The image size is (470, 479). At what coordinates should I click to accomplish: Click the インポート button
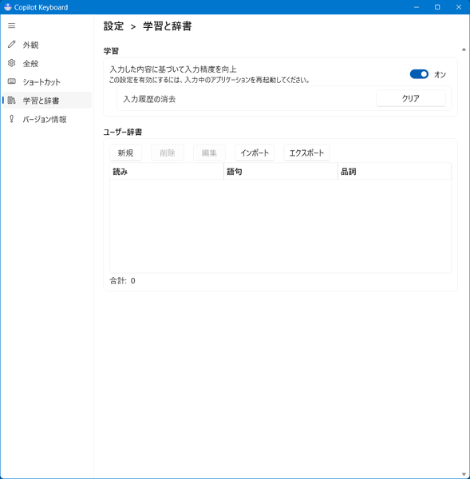tap(255, 152)
